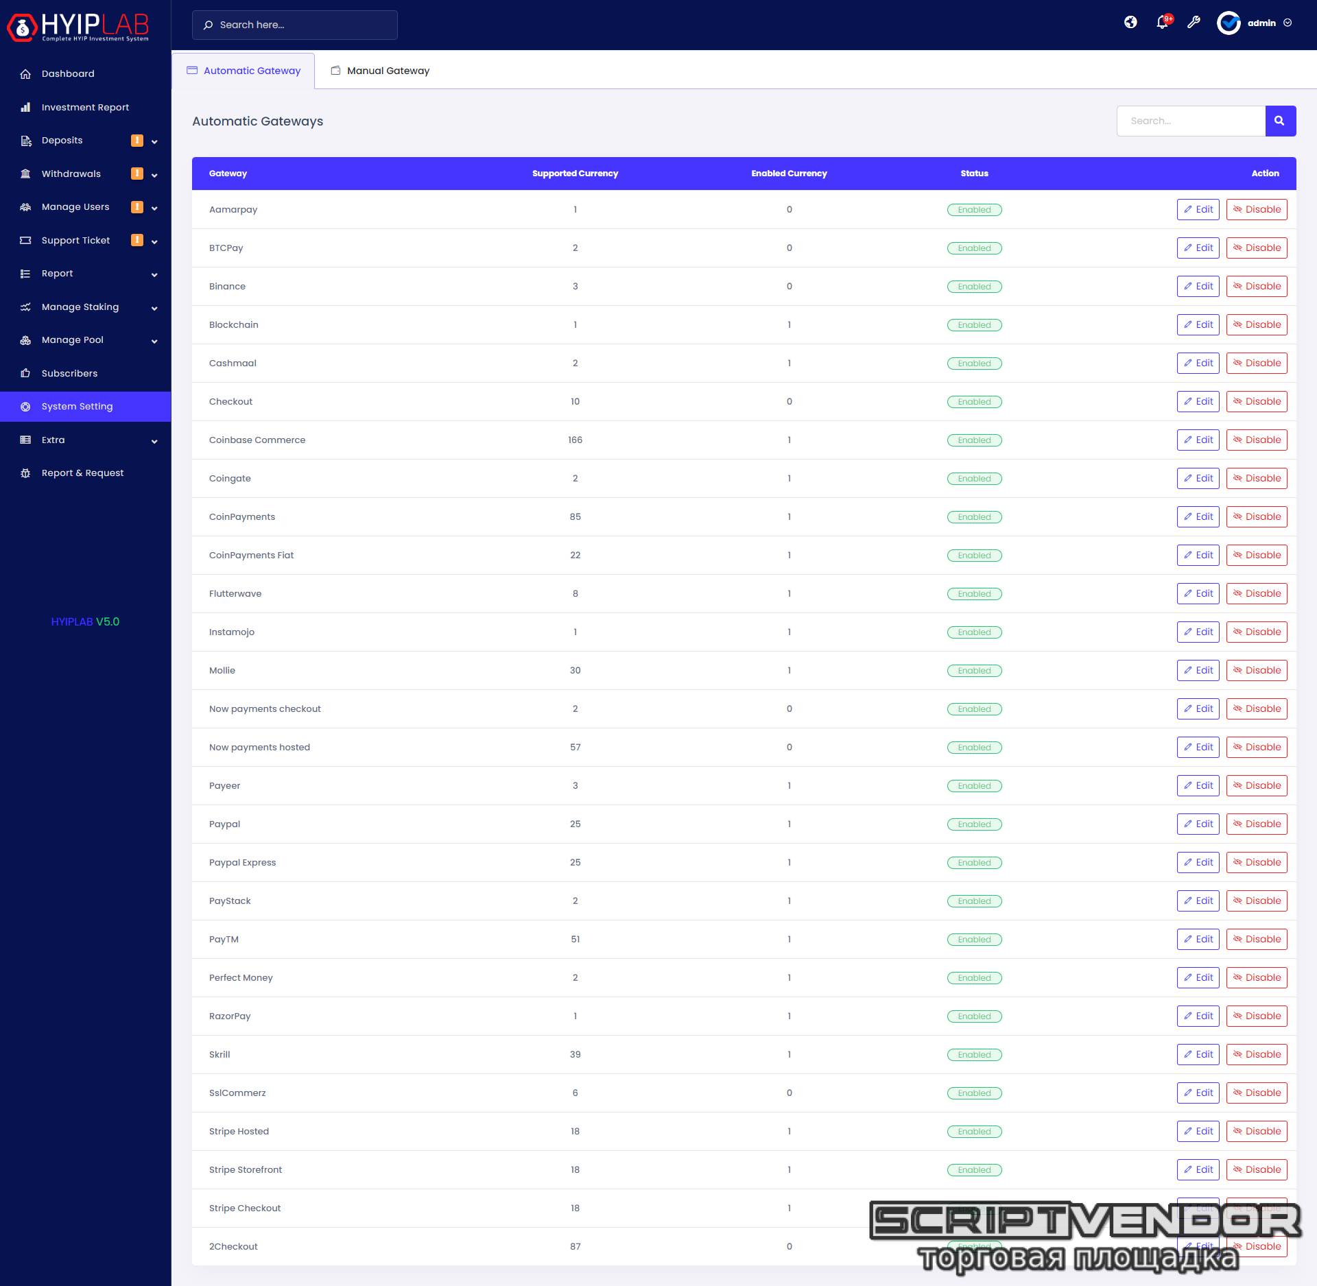
Task: Click the 'CoinPayments Fiat' gateway name
Action: click(251, 556)
